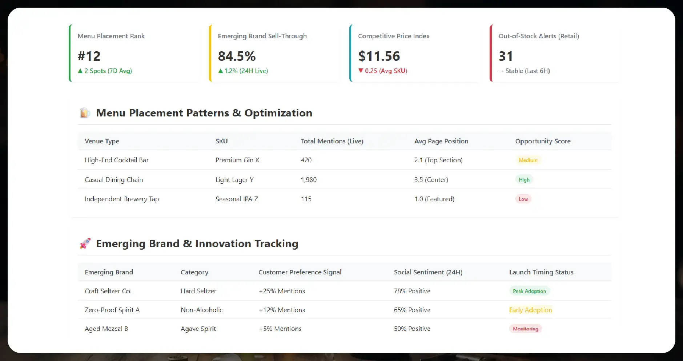Open the Out-of-Stock Alerts card value 31

pos(506,56)
